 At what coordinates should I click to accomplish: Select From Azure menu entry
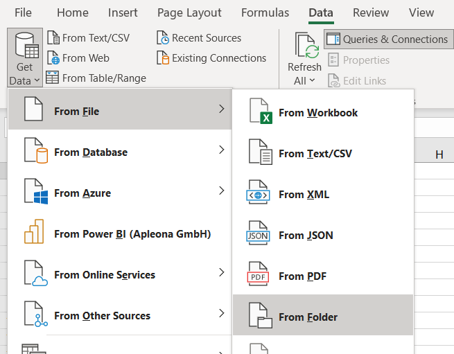tap(120, 191)
